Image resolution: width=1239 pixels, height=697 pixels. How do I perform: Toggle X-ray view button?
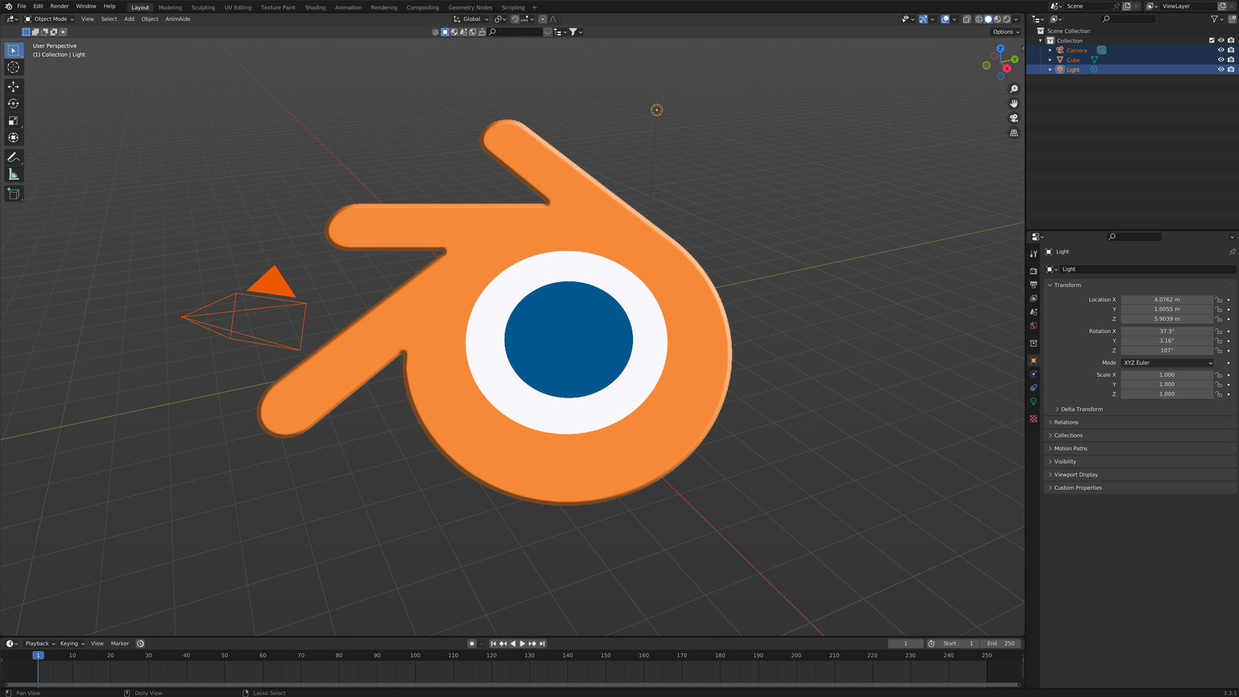966,19
